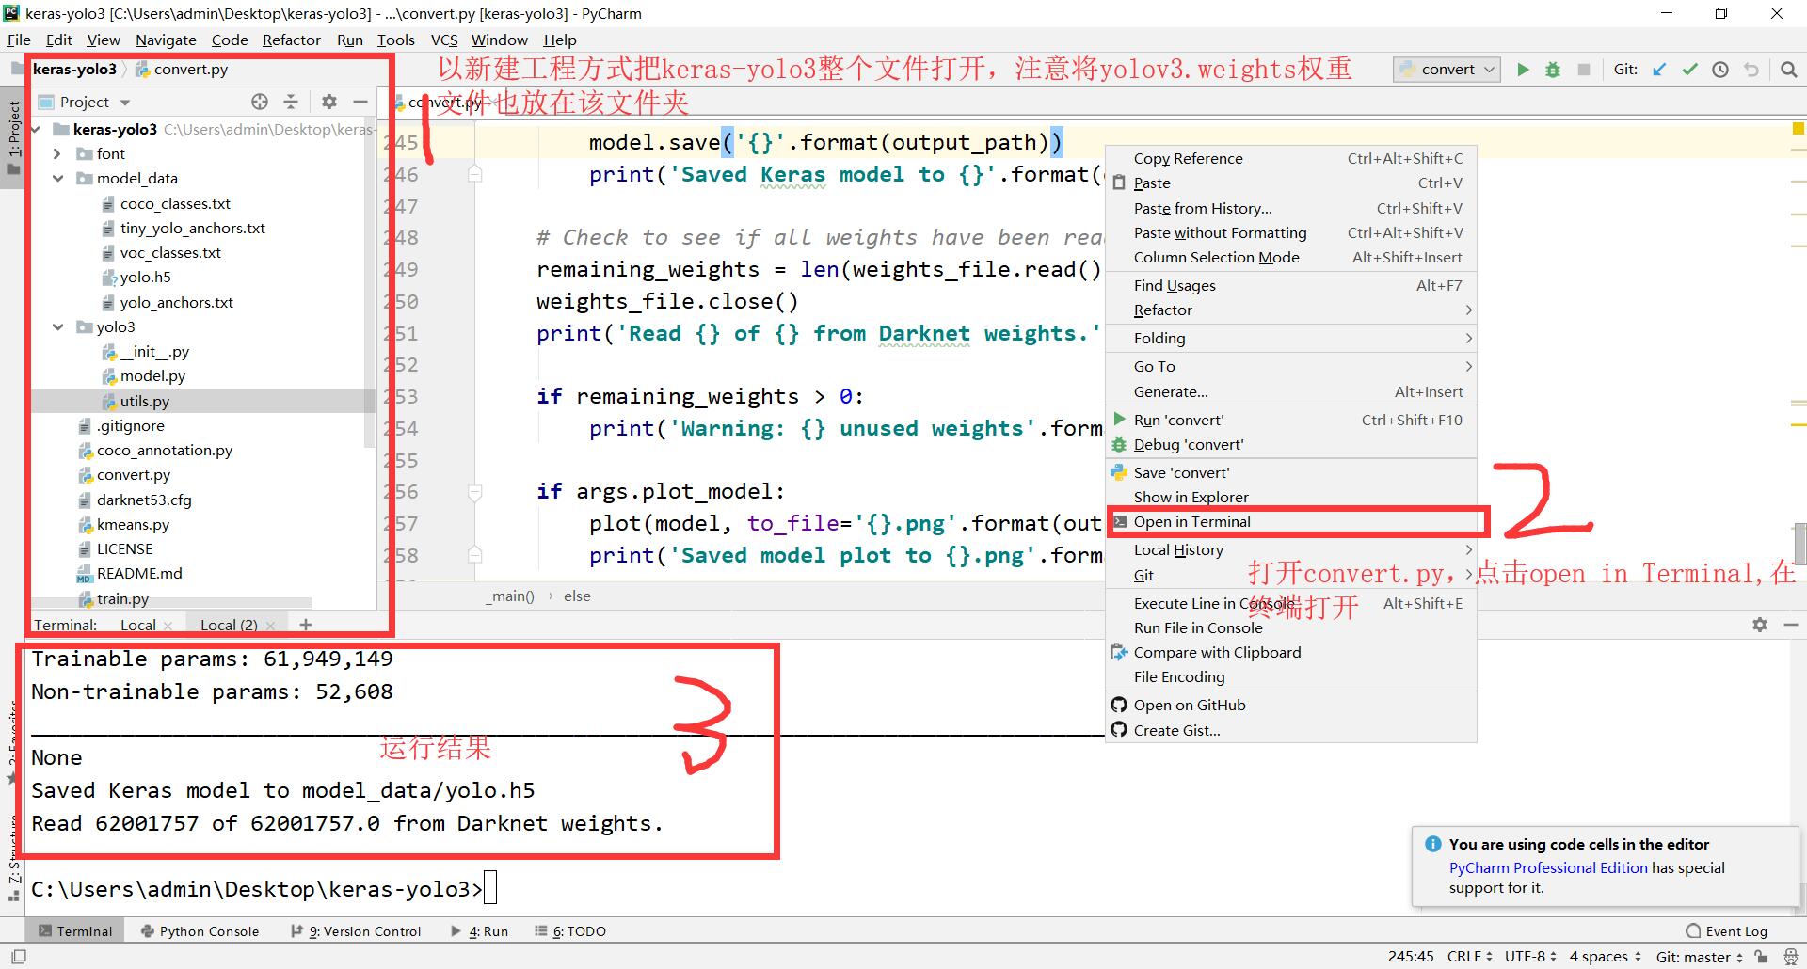This screenshot has width=1807, height=969.
Task: Select coco_classes.txt file
Action: [175, 204]
